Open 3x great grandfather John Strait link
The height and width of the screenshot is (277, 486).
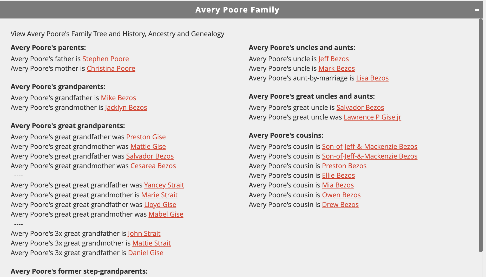[x=144, y=234]
